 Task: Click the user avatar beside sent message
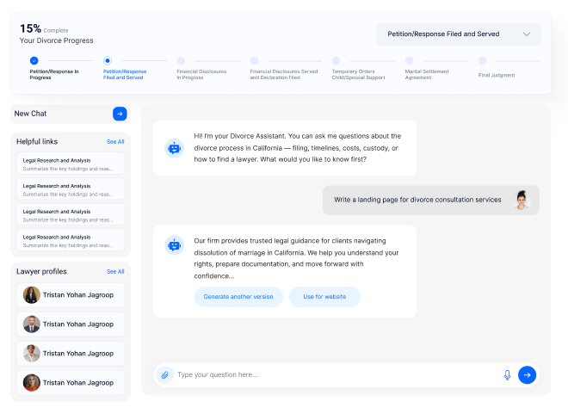521,201
